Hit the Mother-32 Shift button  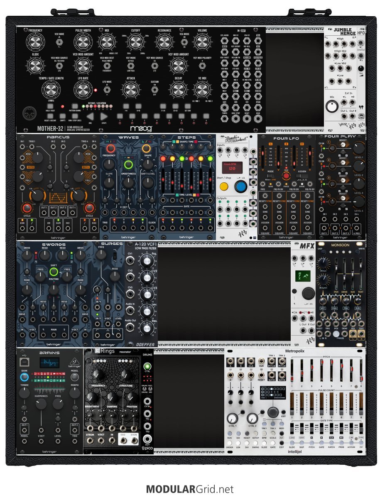point(63,116)
